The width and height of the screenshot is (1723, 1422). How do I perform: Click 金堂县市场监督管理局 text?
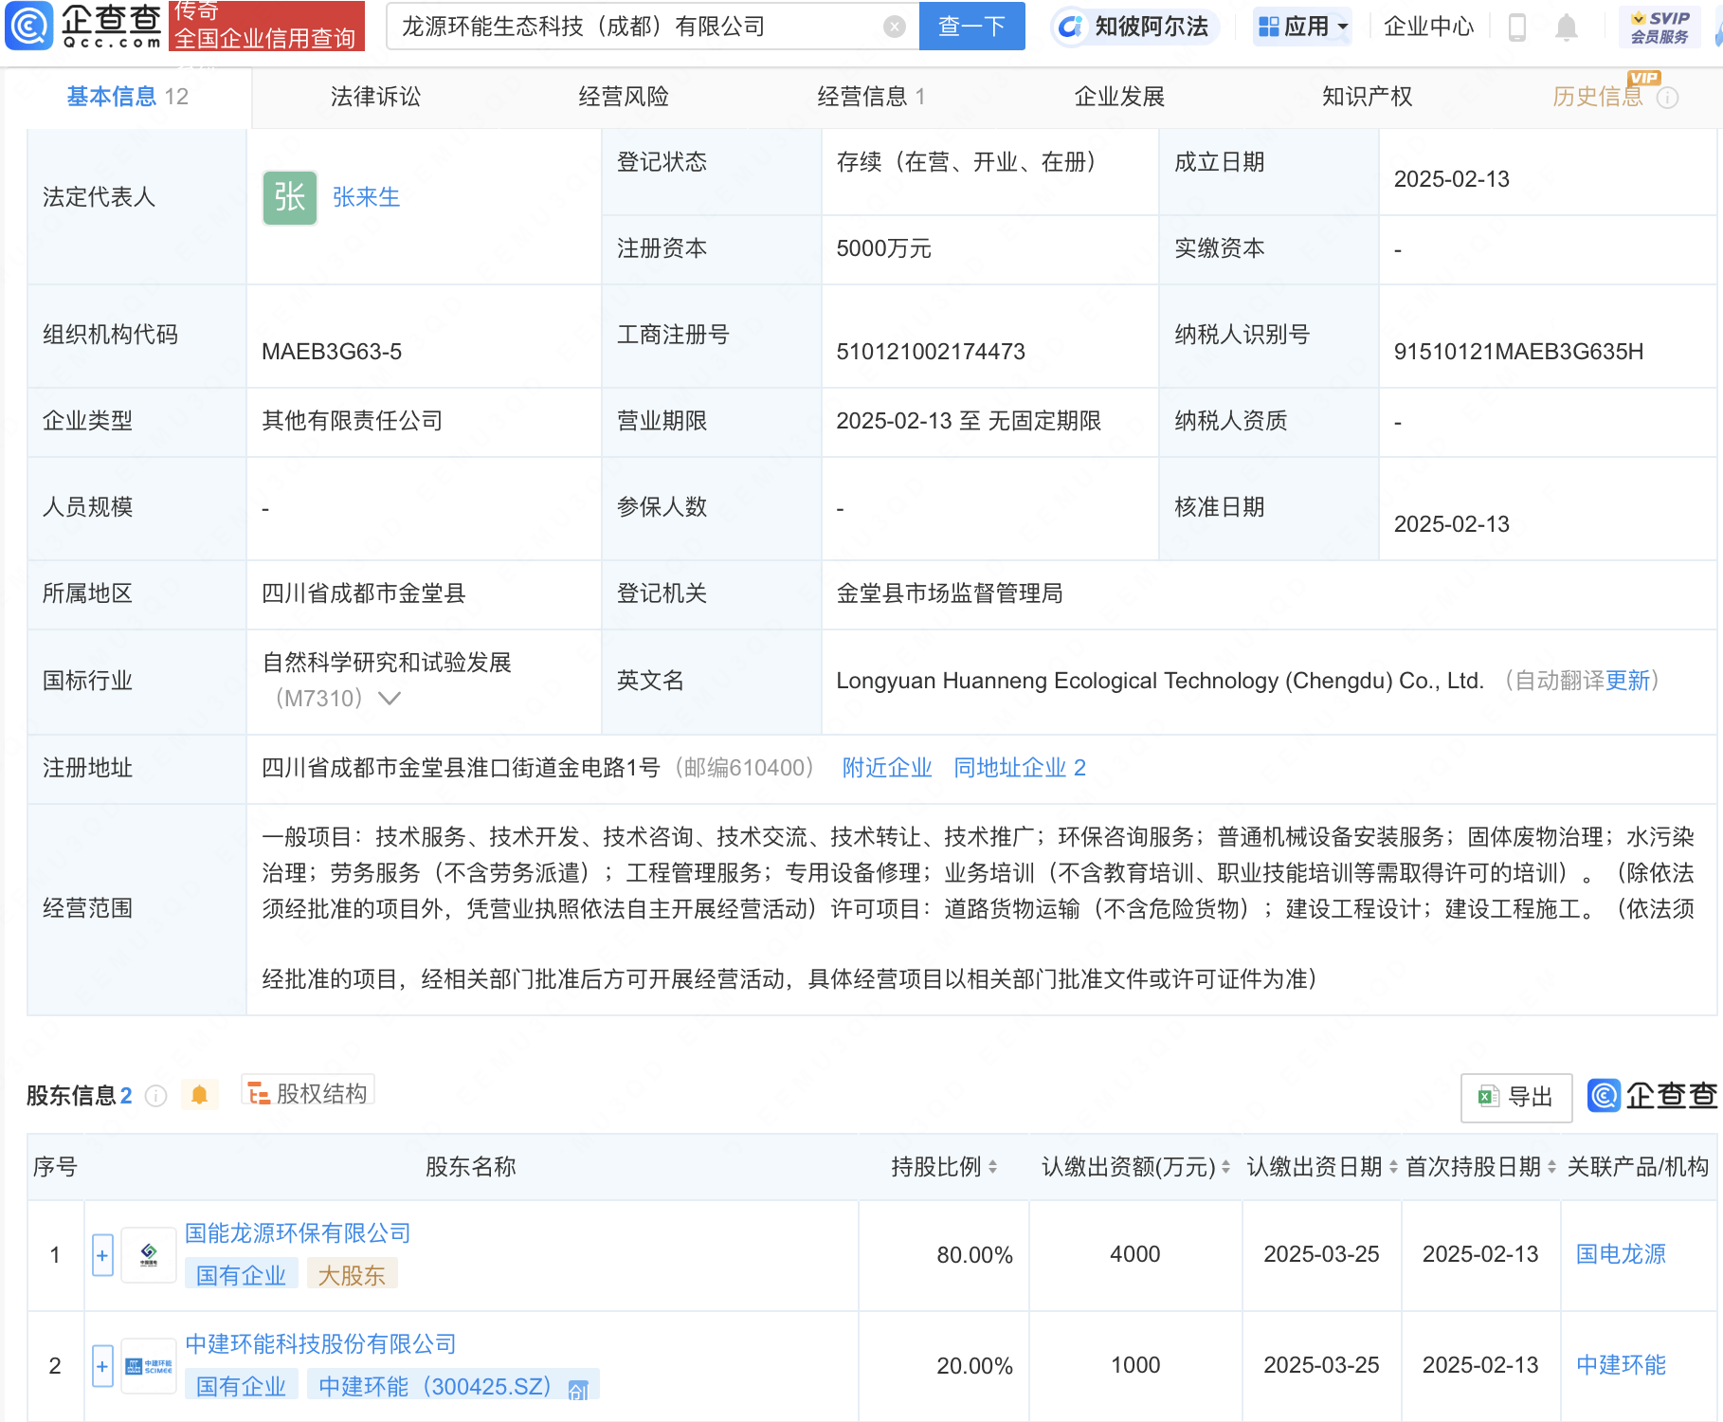(950, 593)
